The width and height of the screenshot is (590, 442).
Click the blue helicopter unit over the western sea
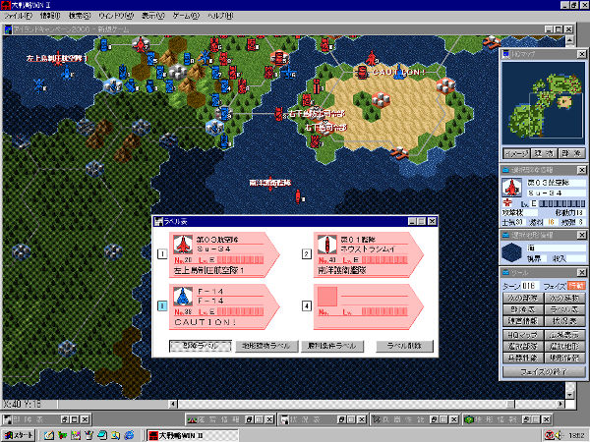click(39, 86)
